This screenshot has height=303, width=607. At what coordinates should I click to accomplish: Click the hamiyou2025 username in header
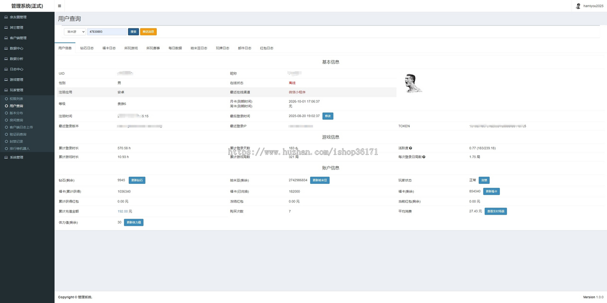[593, 6]
